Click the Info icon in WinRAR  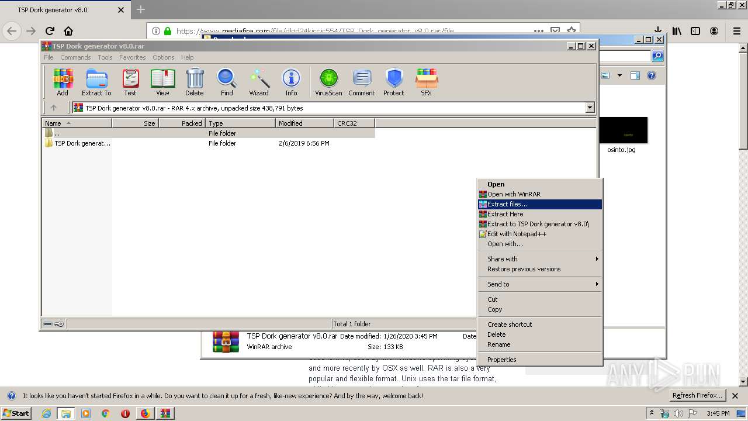click(x=291, y=82)
